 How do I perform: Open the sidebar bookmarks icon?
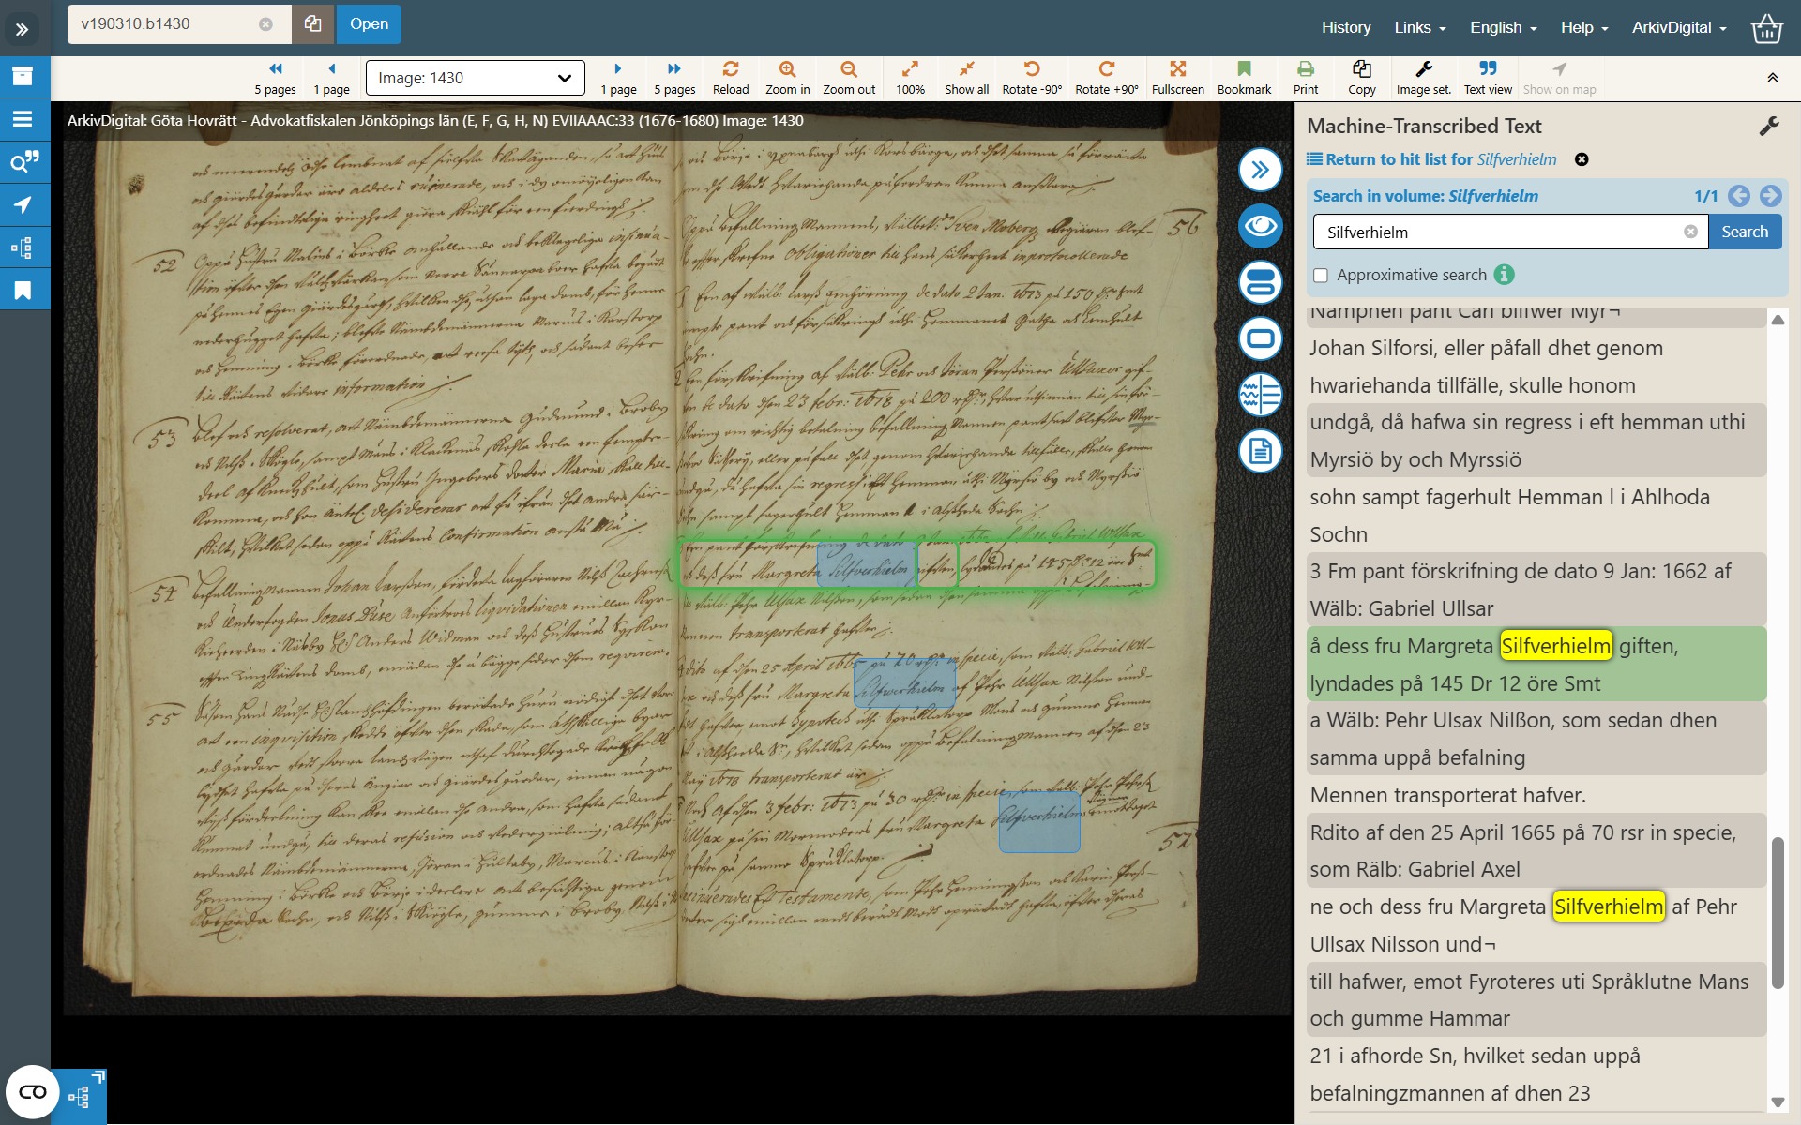point(23,291)
